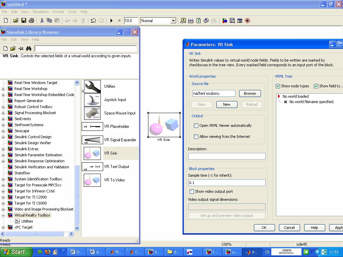The height and width of the screenshot is (257, 343).
Task: Click the Print icon in main toolbar
Action: point(31,20)
